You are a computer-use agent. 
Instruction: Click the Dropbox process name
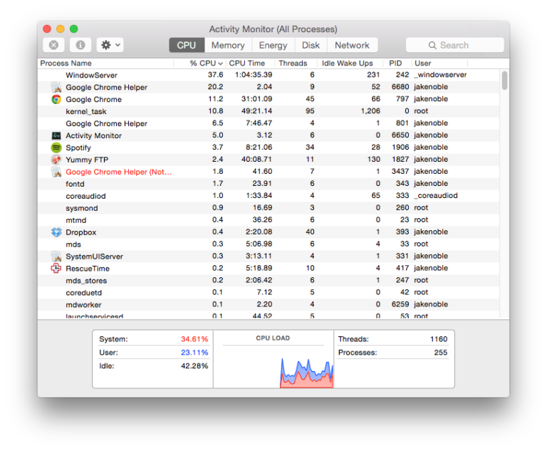[81, 232]
